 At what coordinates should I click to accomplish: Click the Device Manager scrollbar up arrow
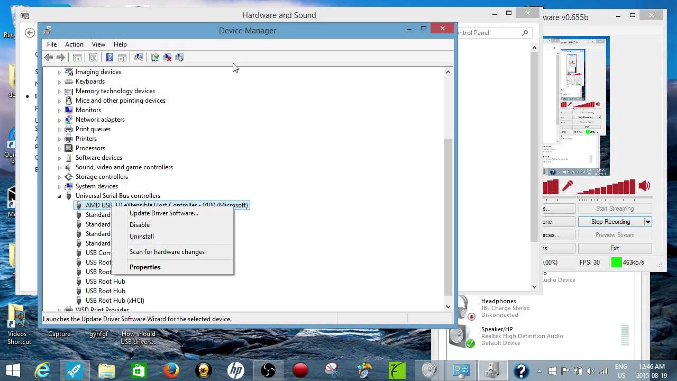449,72
